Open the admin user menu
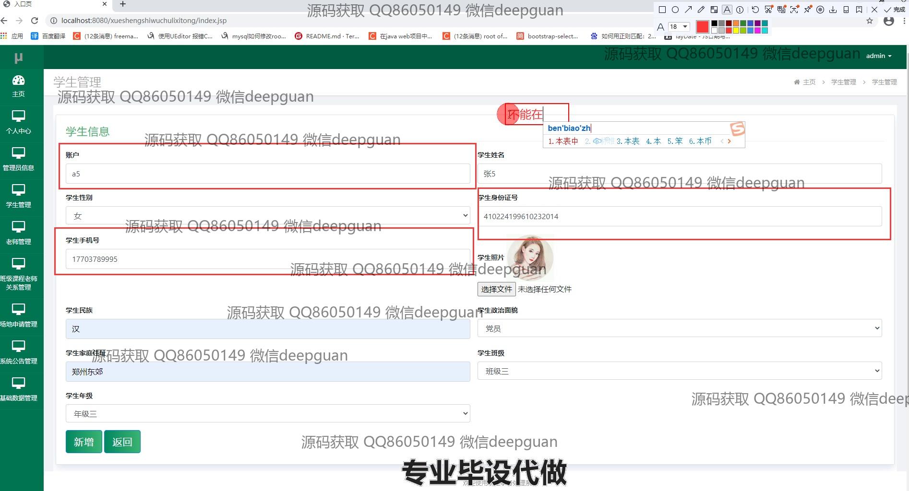Image resolution: width=909 pixels, height=491 pixels. [878, 56]
